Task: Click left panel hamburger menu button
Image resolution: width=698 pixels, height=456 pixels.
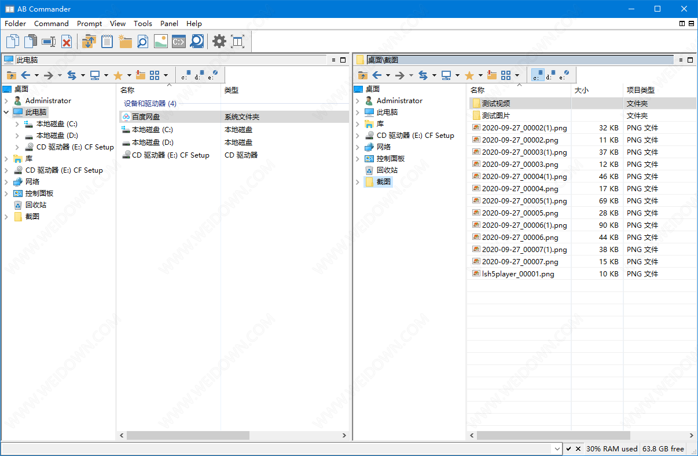Action: 334,60
